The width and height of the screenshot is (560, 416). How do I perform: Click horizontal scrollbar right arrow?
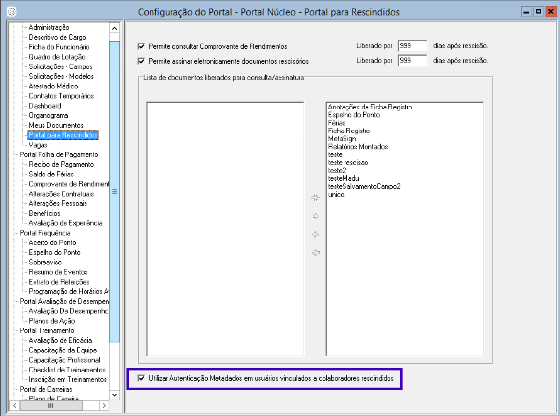[104, 405]
